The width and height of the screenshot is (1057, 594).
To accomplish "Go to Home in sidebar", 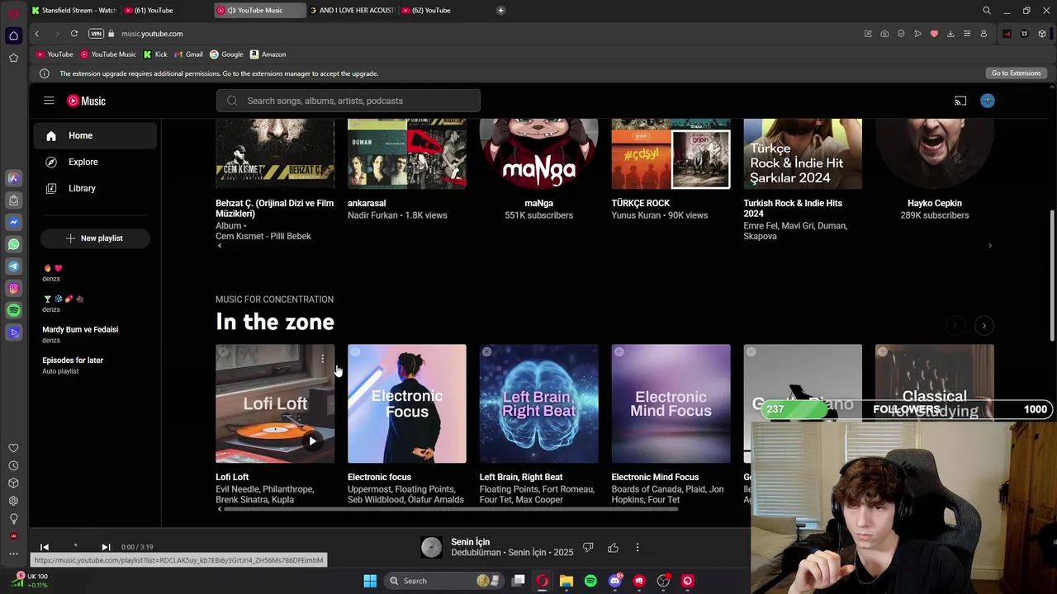I will click(x=95, y=135).
